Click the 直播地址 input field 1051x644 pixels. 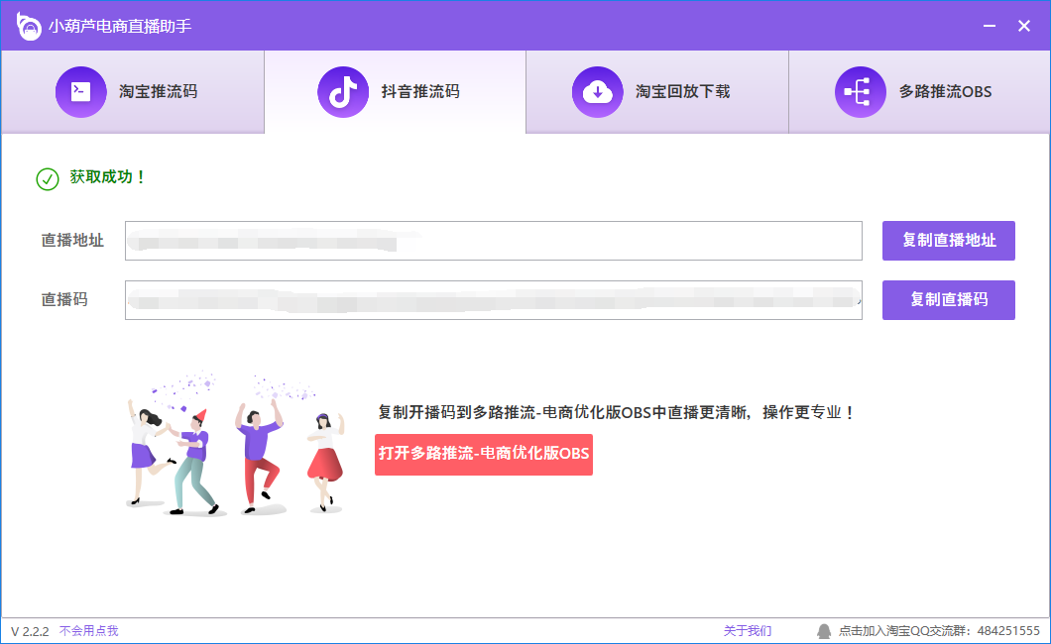[x=494, y=241]
